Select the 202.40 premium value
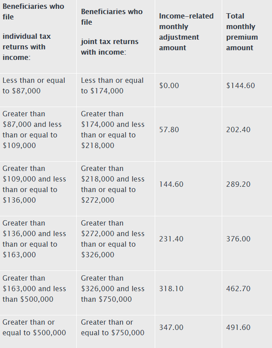The image size is (272, 348). pyautogui.click(x=238, y=130)
